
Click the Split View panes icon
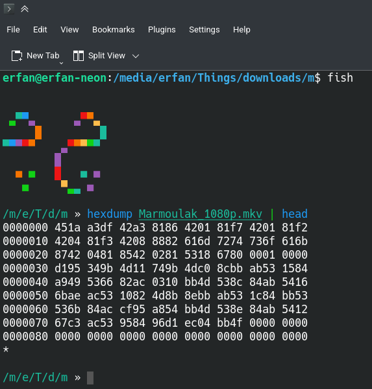(79, 56)
